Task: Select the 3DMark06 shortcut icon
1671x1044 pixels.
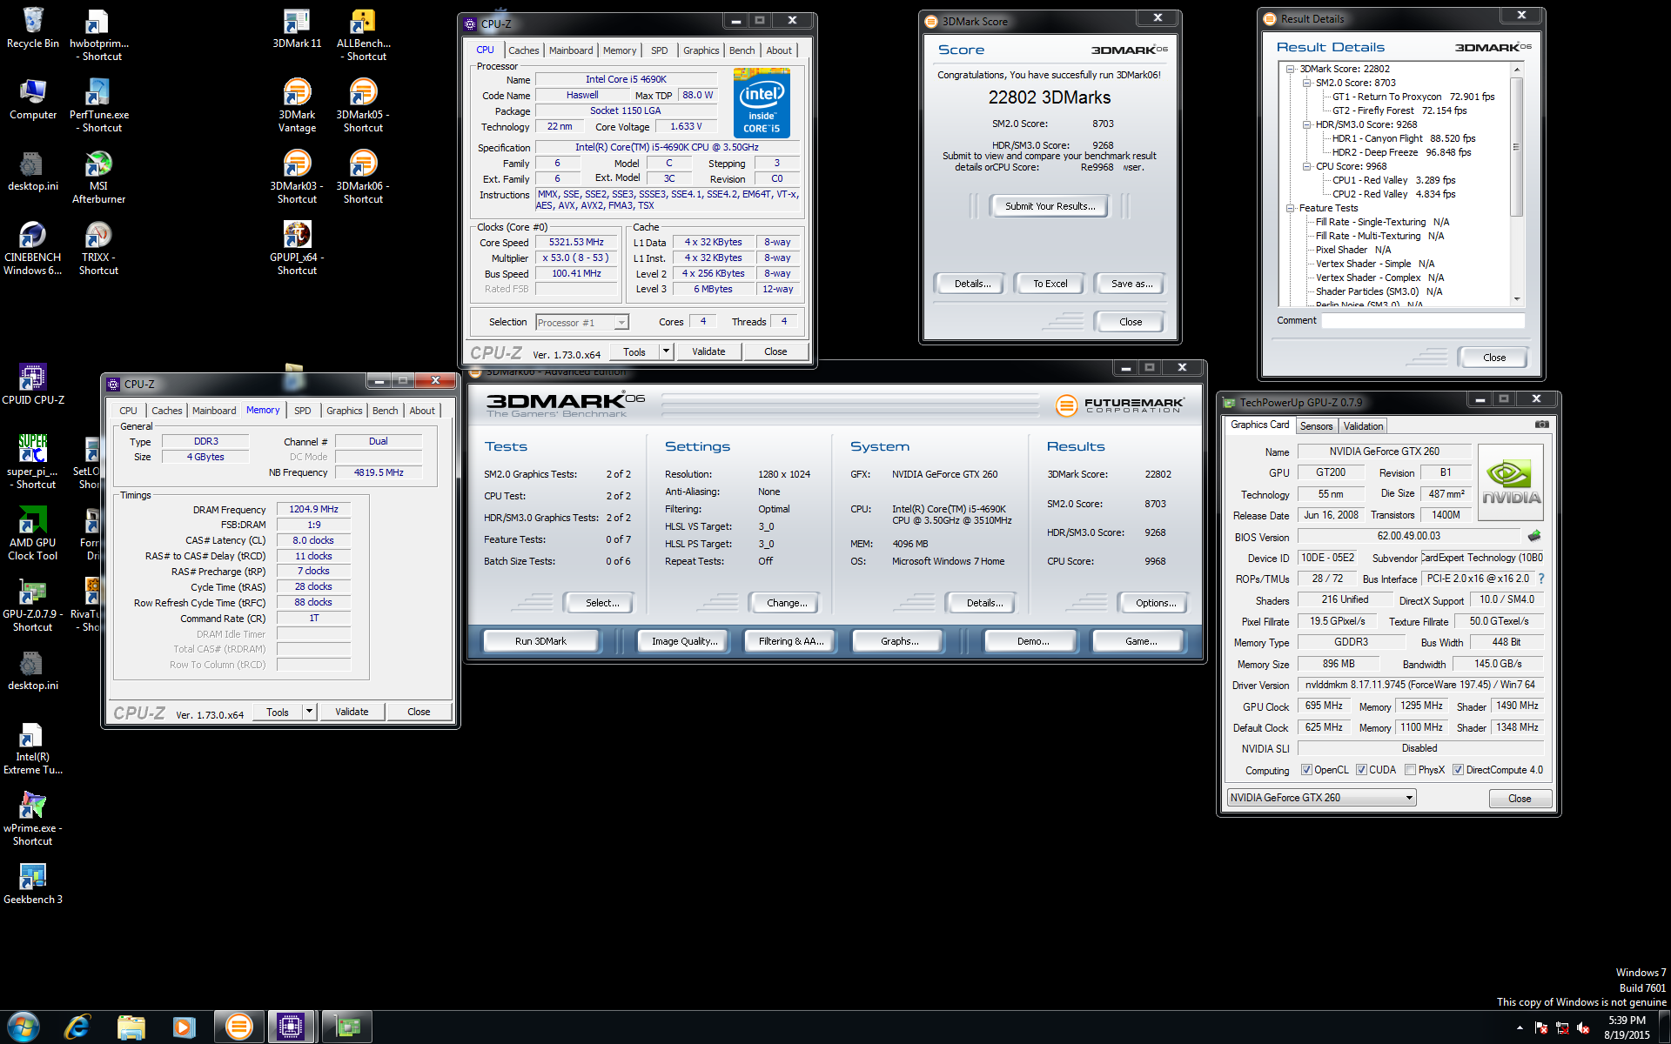Action: (363, 177)
